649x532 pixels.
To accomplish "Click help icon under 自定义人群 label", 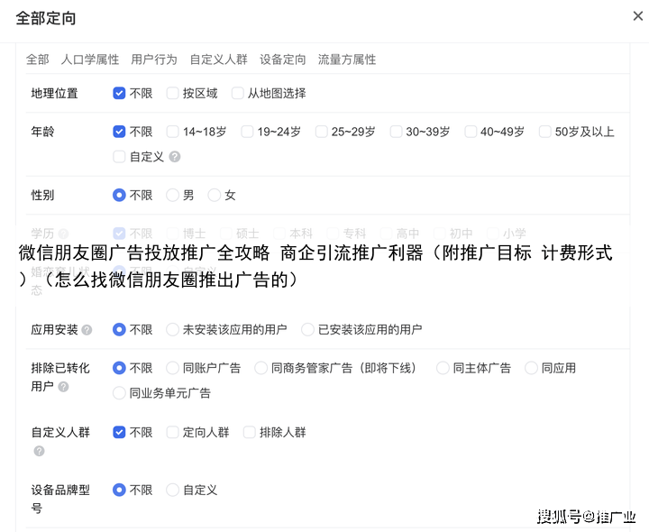I will click(39, 451).
